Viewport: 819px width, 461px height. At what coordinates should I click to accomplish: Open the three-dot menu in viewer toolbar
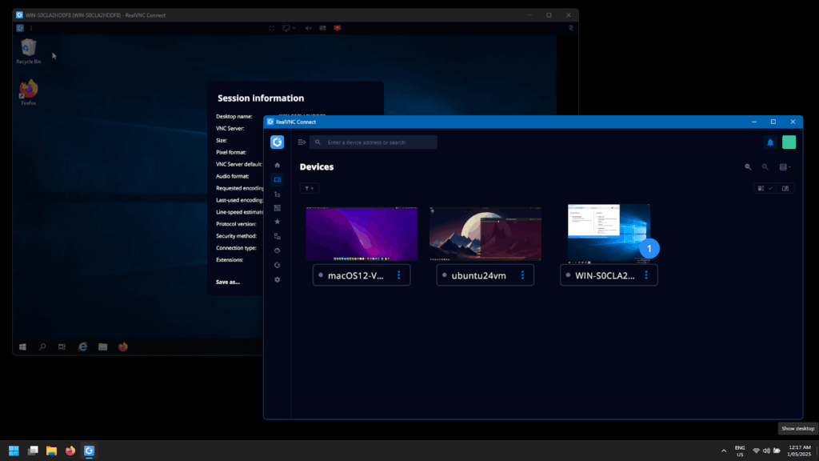point(31,28)
